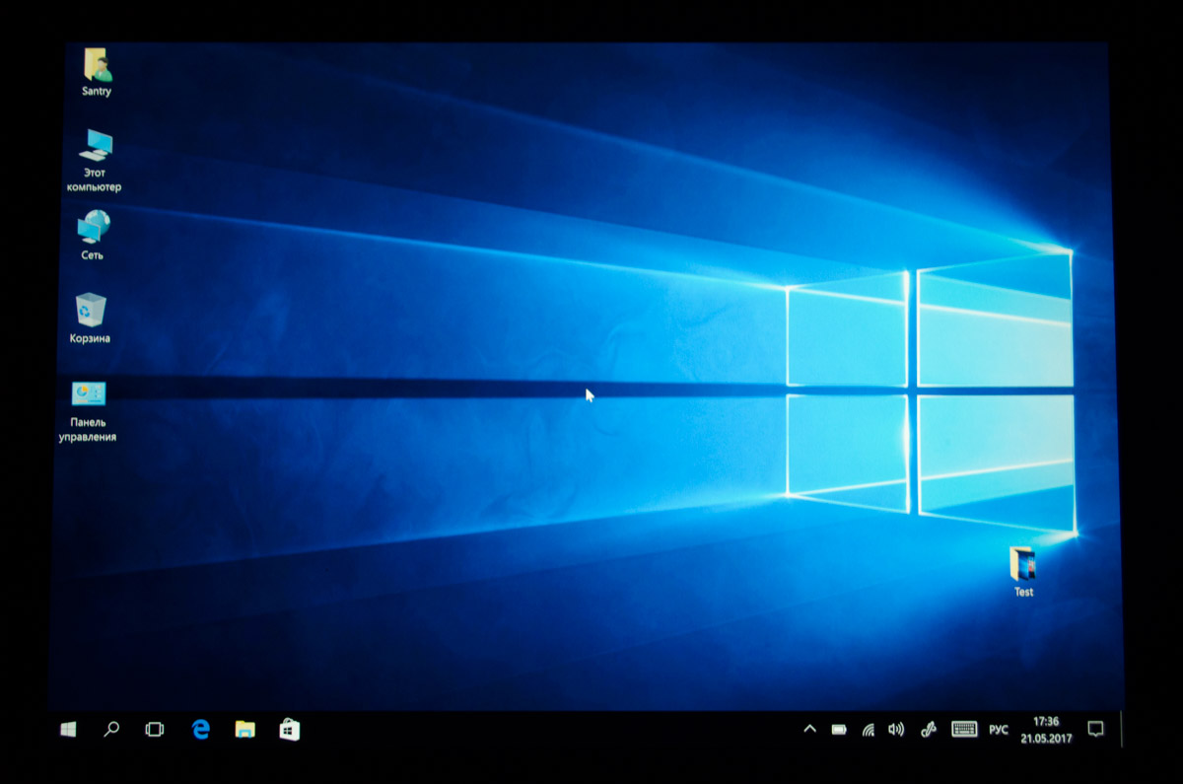The height and width of the screenshot is (784, 1183).
Task: Open Task View on taskbar
Action: coord(155,730)
